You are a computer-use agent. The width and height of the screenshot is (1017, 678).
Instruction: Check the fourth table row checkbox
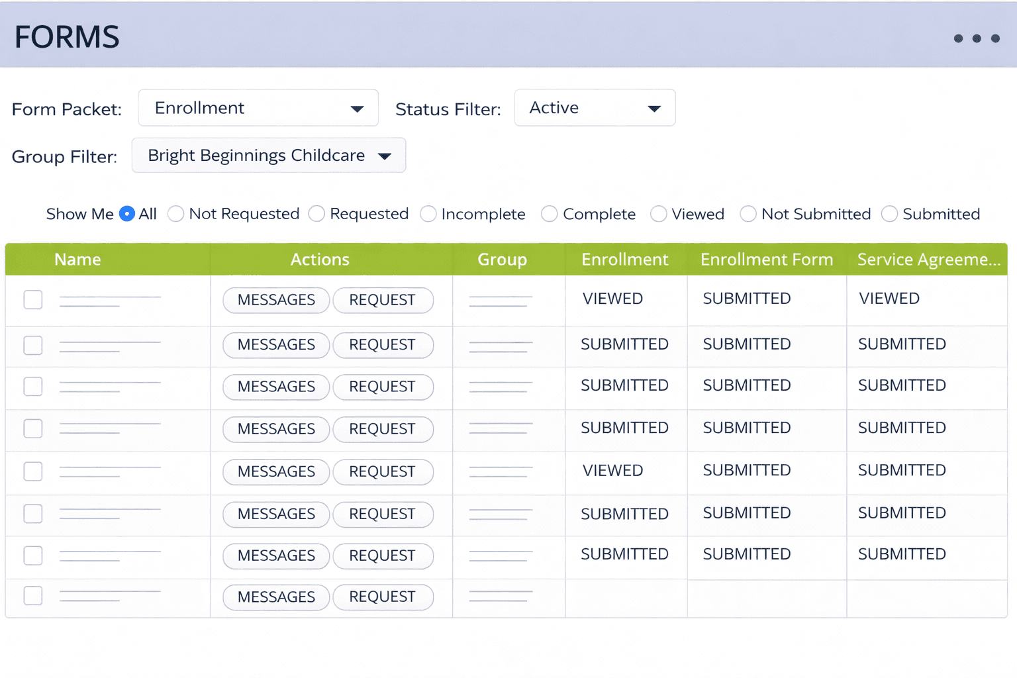click(x=33, y=429)
